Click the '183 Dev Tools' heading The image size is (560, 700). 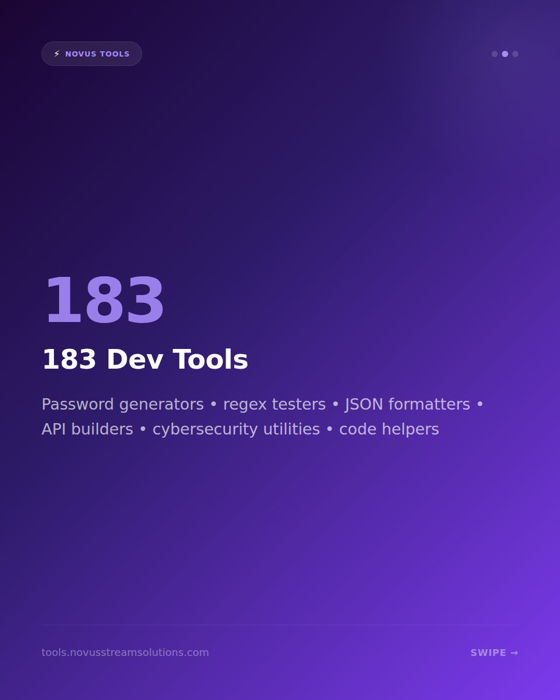point(145,359)
